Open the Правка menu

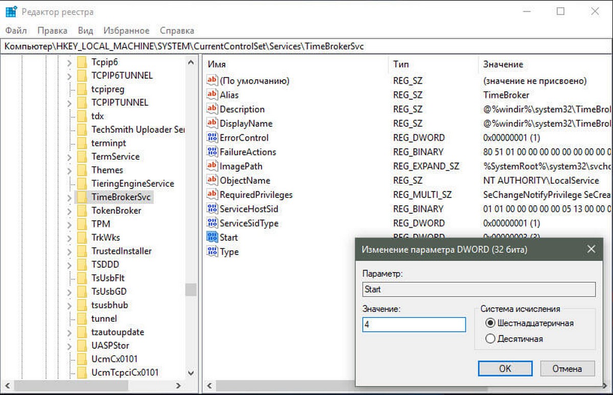point(53,31)
